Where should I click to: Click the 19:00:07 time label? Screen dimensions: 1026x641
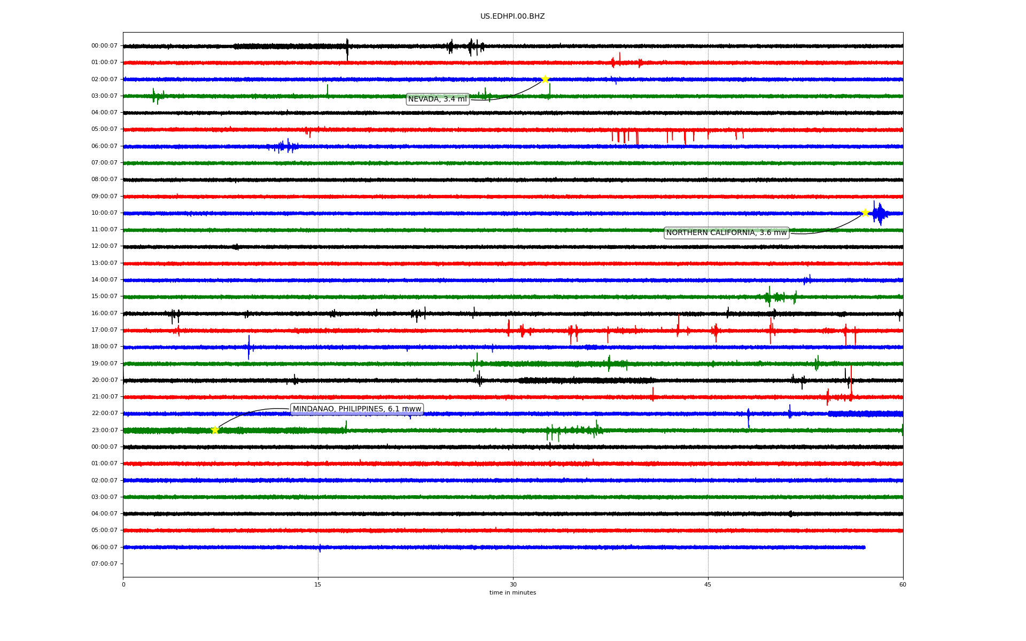pyautogui.click(x=104, y=364)
